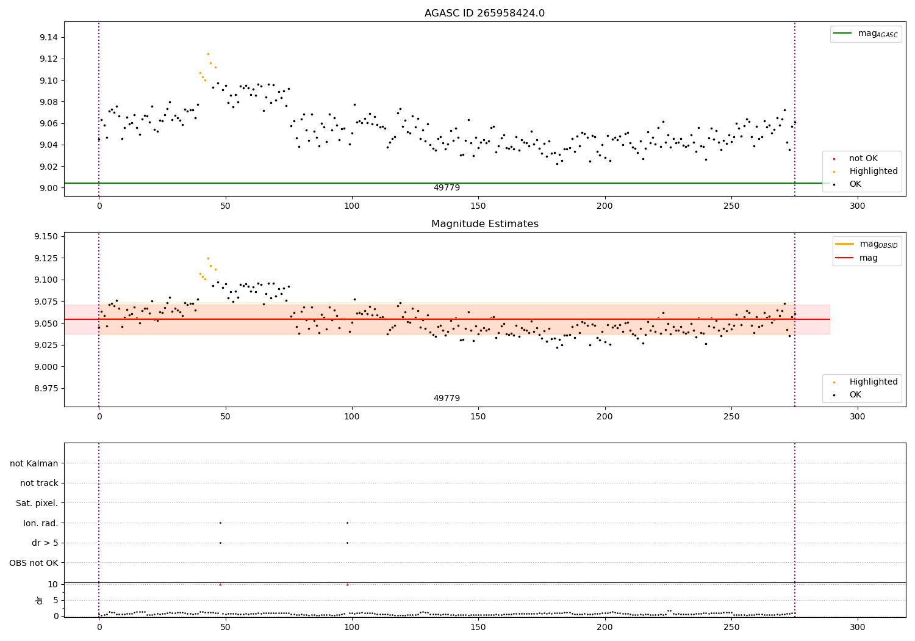Image resolution: width=915 pixels, height=641 pixels.
Task: Click the red triangle marker near x=48
Action: [220, 585]
